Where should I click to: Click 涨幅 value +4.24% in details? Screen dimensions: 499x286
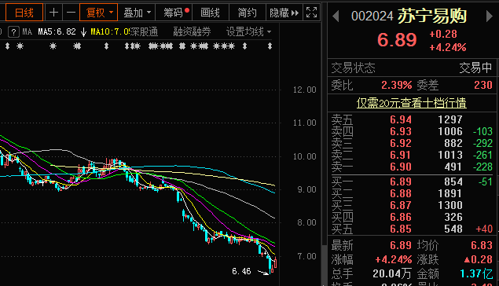click(394, 259)
